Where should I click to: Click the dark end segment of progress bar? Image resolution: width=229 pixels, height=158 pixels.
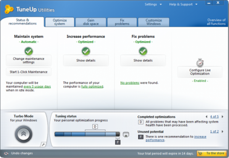click(x=118, y=134)
